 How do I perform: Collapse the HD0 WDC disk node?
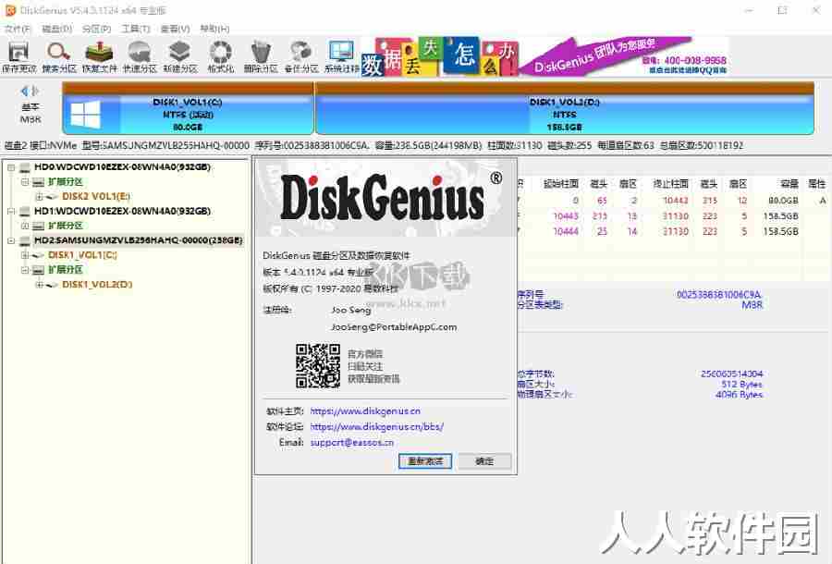[x=10, y=167]
